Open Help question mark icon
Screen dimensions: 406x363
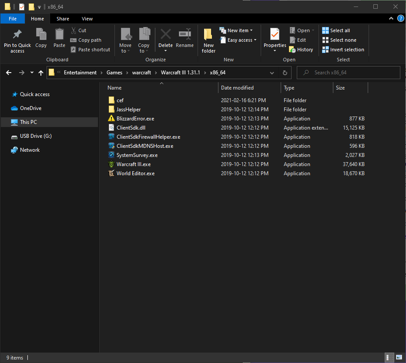[400, 18]
